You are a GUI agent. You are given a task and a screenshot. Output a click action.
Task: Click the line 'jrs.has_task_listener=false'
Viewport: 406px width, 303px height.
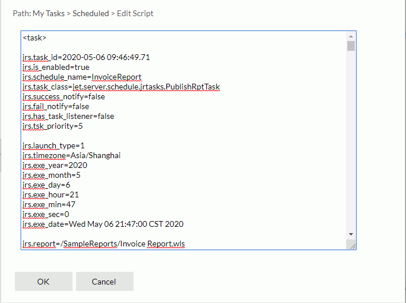(x=69, y=116)
